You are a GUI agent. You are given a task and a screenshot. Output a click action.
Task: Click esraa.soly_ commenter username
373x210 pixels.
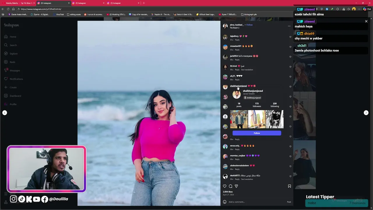[x=235, y=146]
